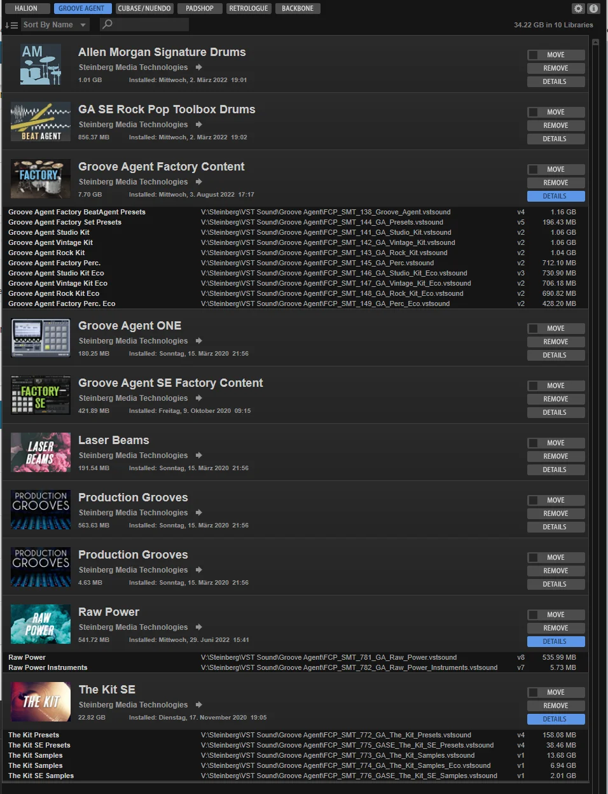Click the vendor arrow under Groove Agent Factory Content

coord(199,182)
